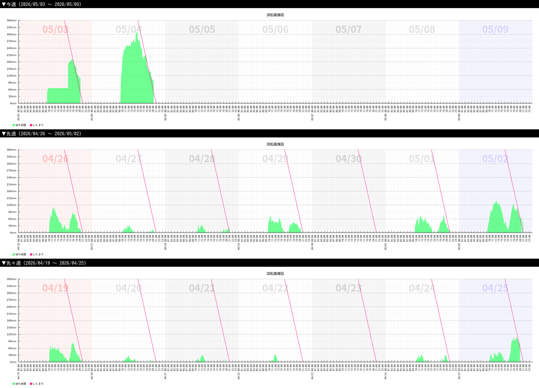This screenshot has width=539, height=388.
Task: Click the 360min axis label in 今週 chart
Action: pos(12,21)
